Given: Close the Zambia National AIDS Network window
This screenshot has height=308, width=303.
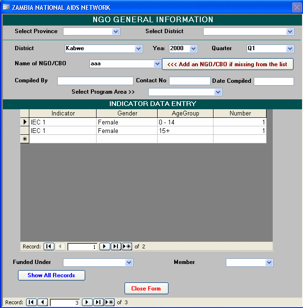Looking at the screenshot, I should 297,8.
